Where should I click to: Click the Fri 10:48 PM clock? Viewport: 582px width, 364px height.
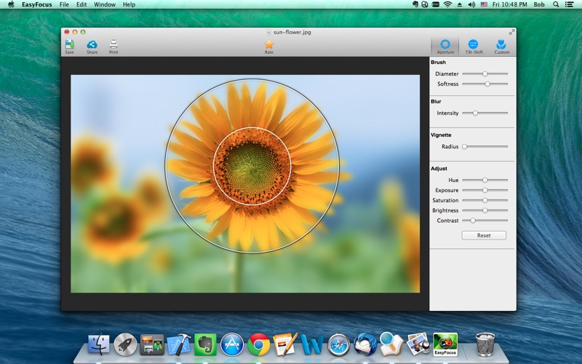pyautogui.click(x=509, y=4)
